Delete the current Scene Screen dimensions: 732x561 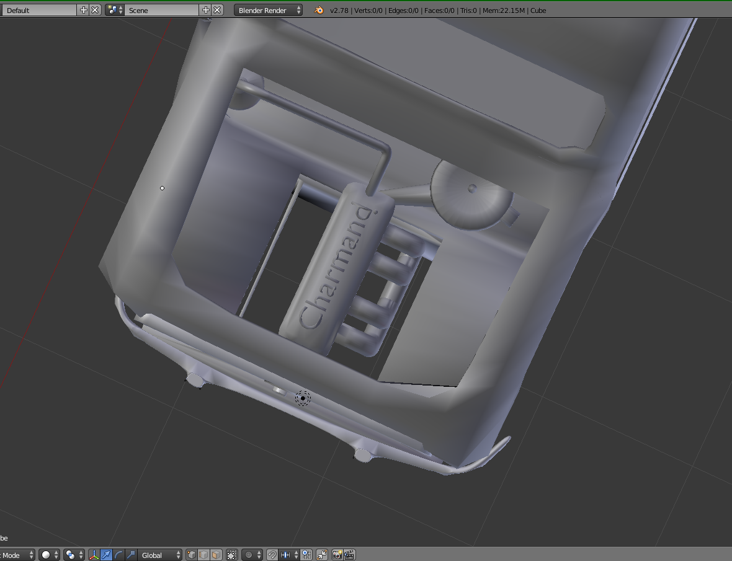(x=217, y=10)
